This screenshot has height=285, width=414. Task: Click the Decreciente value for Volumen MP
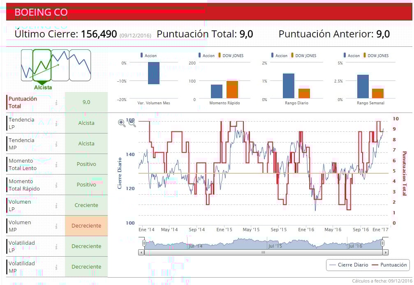(86, 226)
